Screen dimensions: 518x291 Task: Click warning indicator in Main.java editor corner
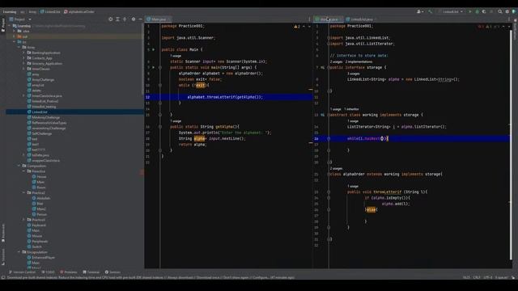297,27
